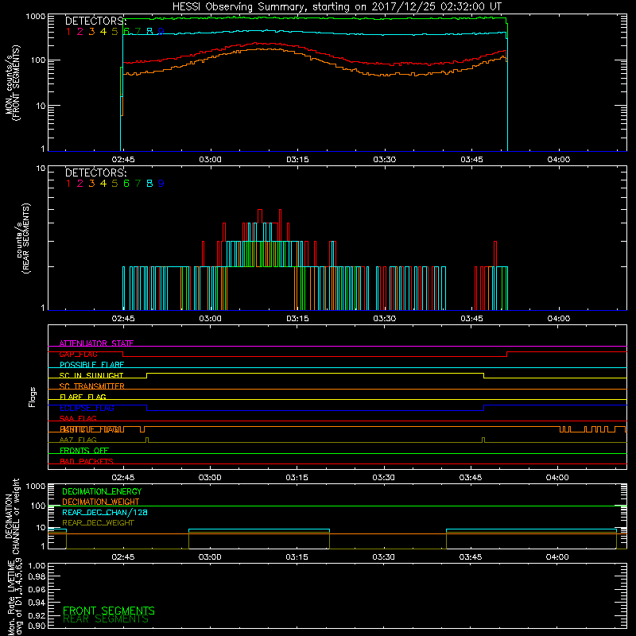Image resolution: width=636 pixels, height=636 pixels.
Task: Select detector 7 in rear segments legend
Action: (138, 184)
